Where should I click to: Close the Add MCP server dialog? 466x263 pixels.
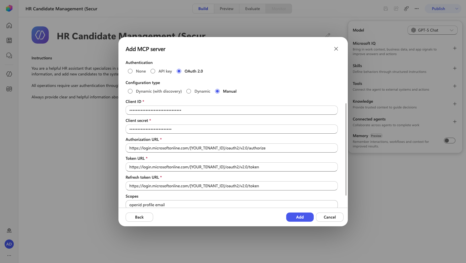point(336,49)
